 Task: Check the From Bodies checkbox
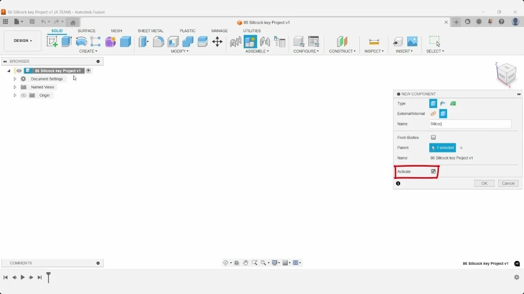coord(433,137)
